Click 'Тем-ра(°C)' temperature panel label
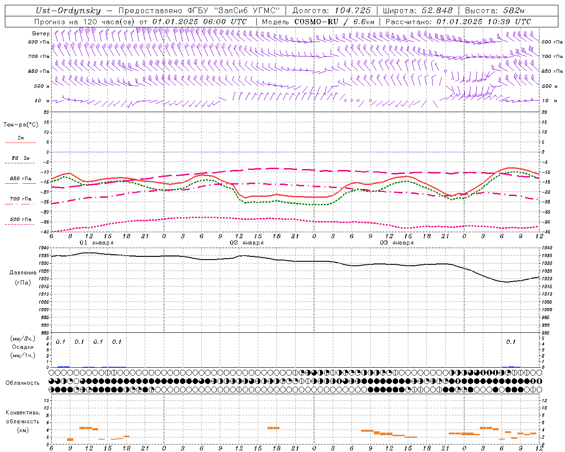Viewport: 565px width, 452px height. (x=21, y=125)
